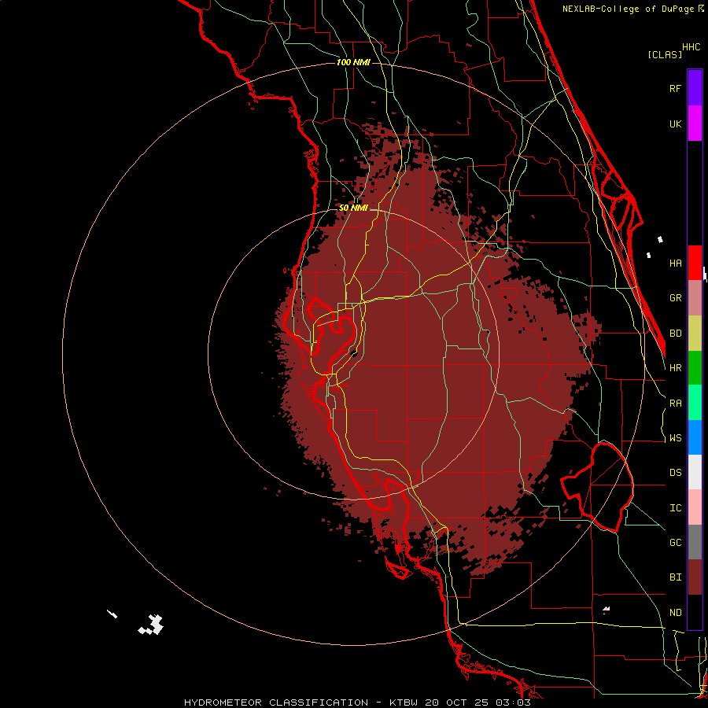Screen dimensions: 708x708
Task: Click the RA light green legend swatch
Action: 695,403
